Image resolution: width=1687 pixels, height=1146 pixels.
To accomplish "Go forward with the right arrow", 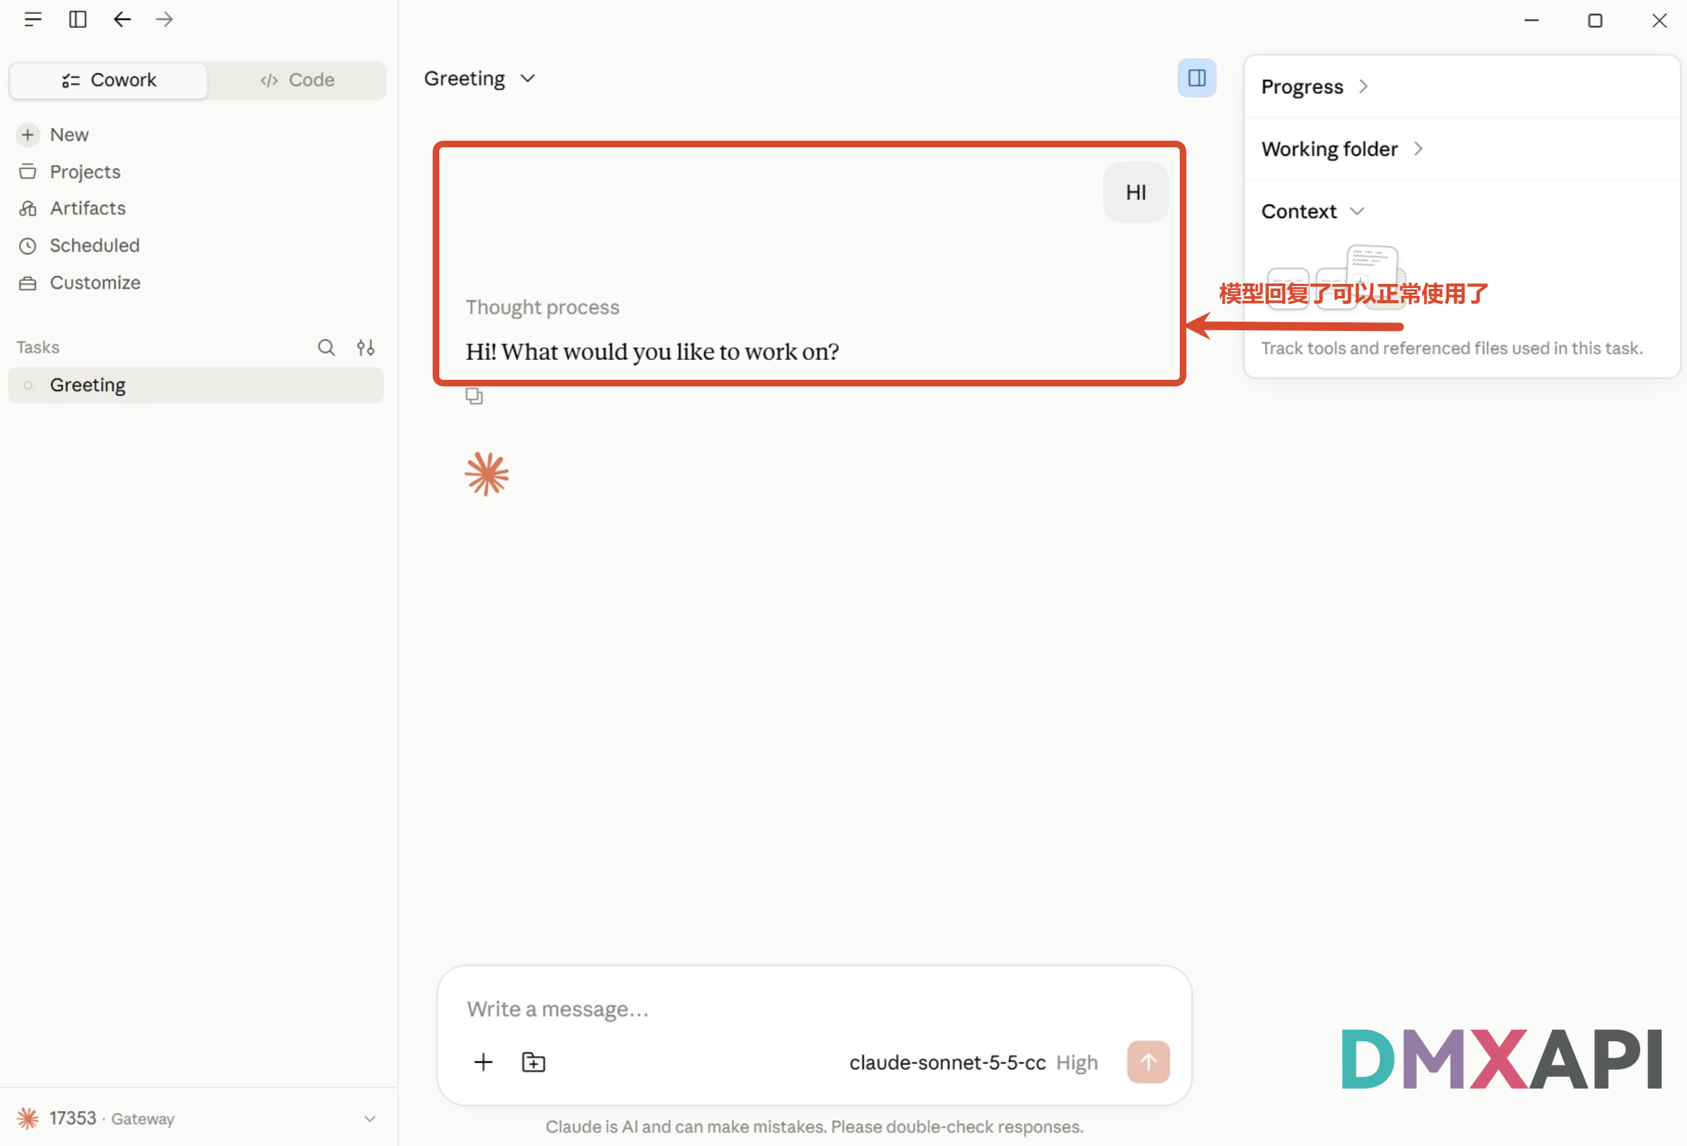I will (164, 20).
